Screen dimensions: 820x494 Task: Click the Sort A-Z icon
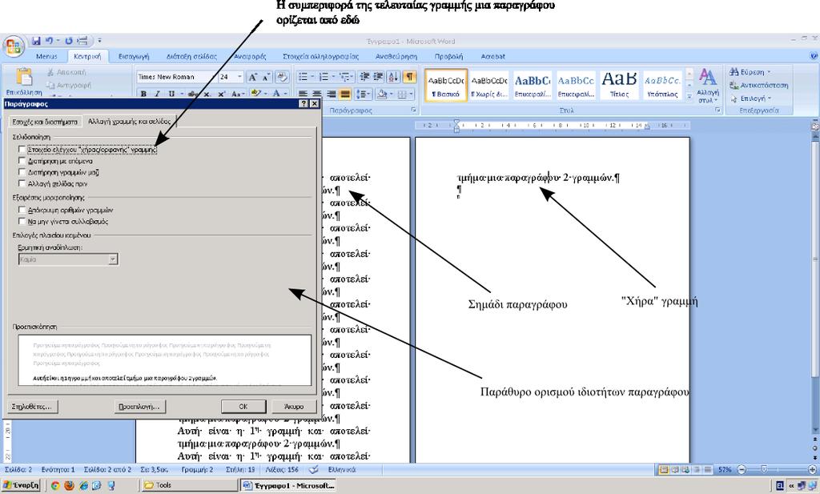(393, 77)
